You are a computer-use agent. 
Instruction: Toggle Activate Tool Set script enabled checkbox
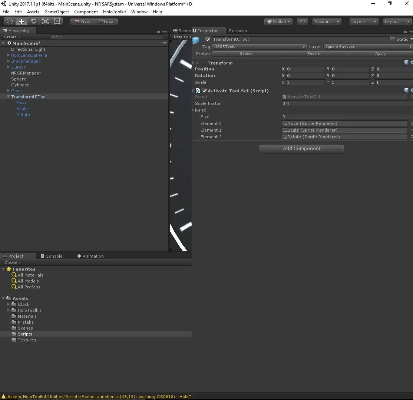(x=204, y=90)
